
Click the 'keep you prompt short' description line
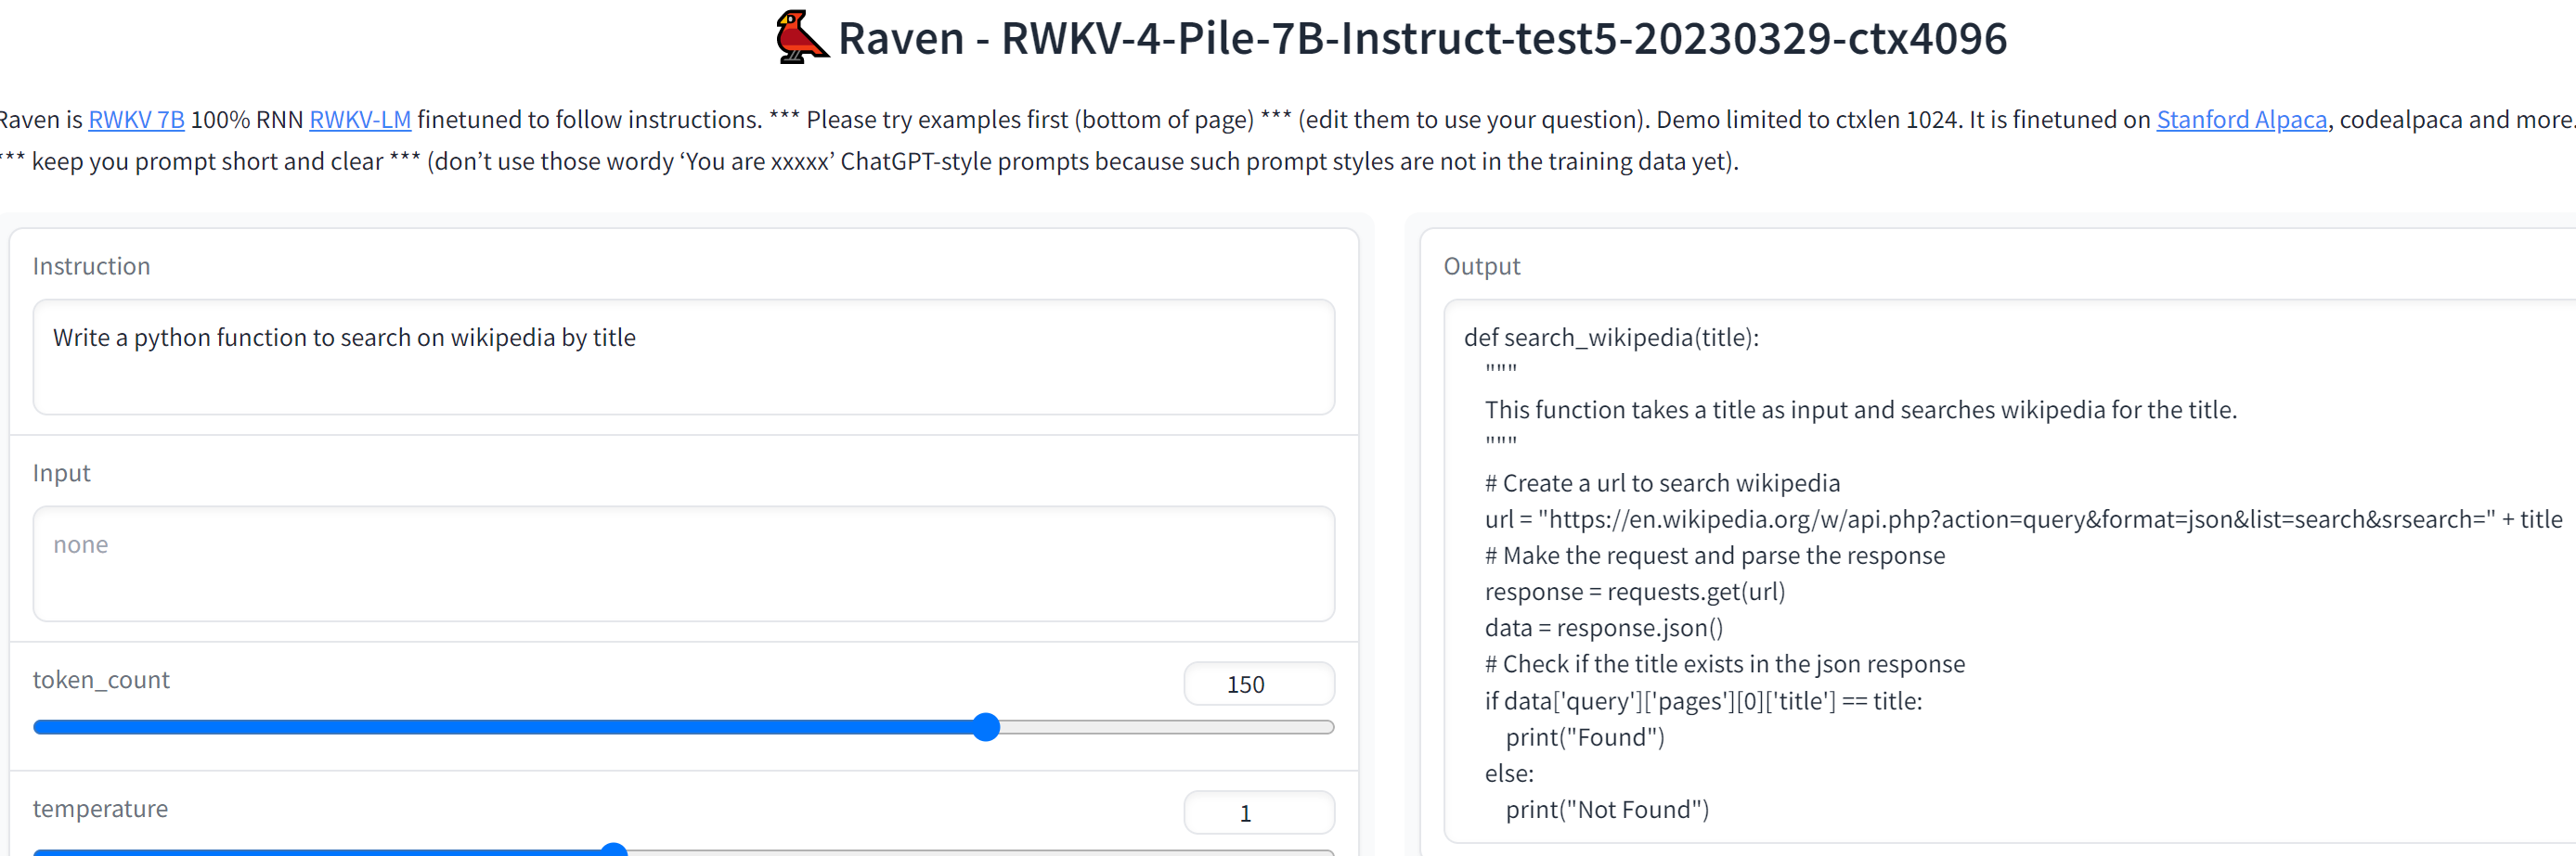870,161
